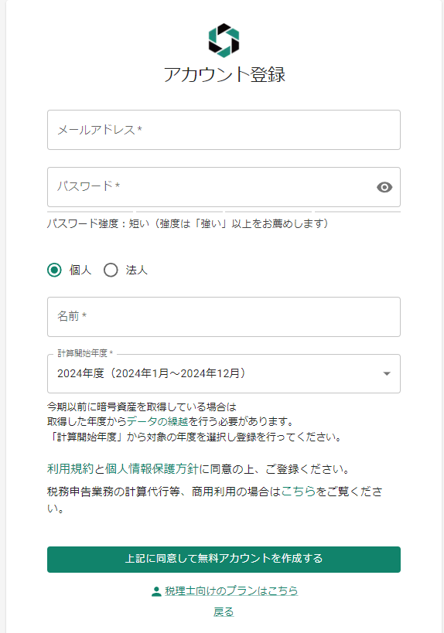
Task: Click the 個人 label text
Action: pos(80,270)
